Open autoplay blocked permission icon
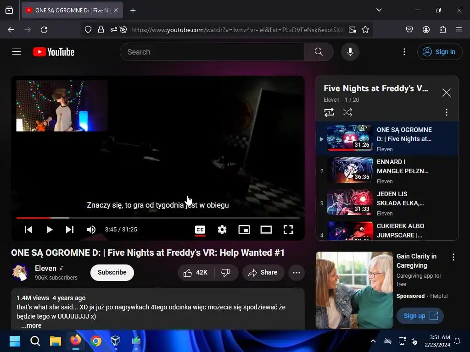470x352 pixels. coord(123,30)
